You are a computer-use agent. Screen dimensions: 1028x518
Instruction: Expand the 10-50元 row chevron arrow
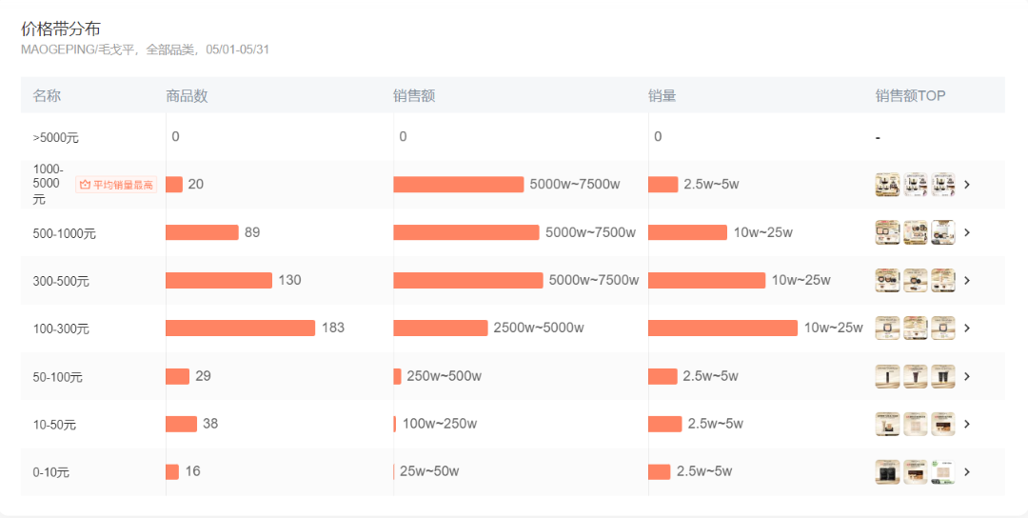[x=966, y=425]
